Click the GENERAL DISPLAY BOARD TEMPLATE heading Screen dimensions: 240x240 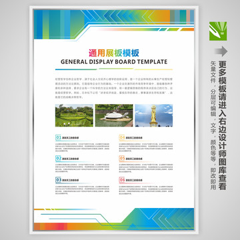pyautogui.click(x=114, y=62)
